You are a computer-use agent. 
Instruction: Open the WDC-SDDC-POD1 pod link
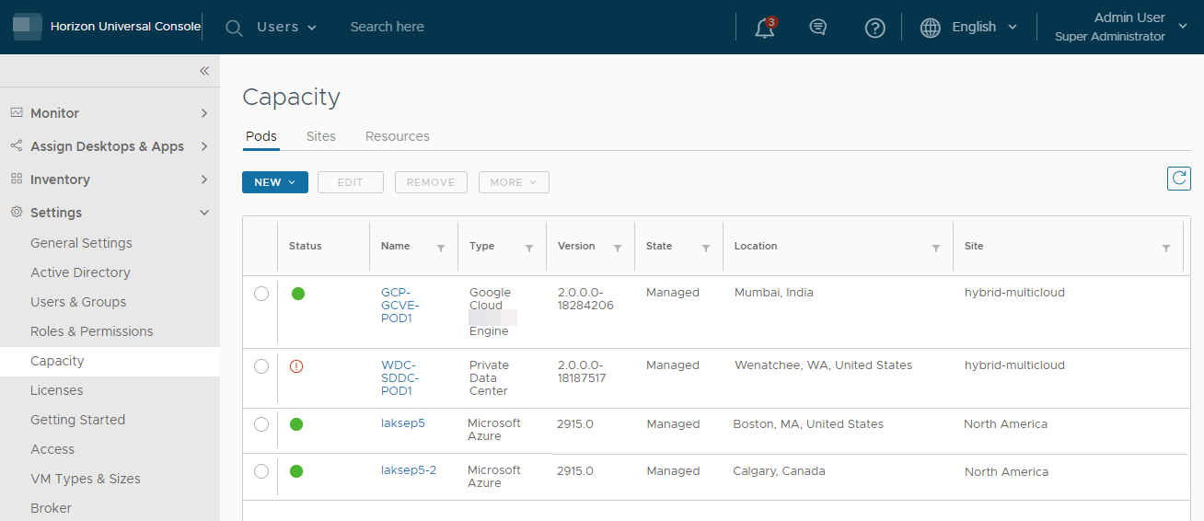pos(400,377)
